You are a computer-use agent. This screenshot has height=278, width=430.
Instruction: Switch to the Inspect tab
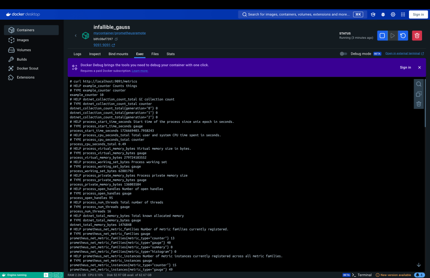point(95,54)
